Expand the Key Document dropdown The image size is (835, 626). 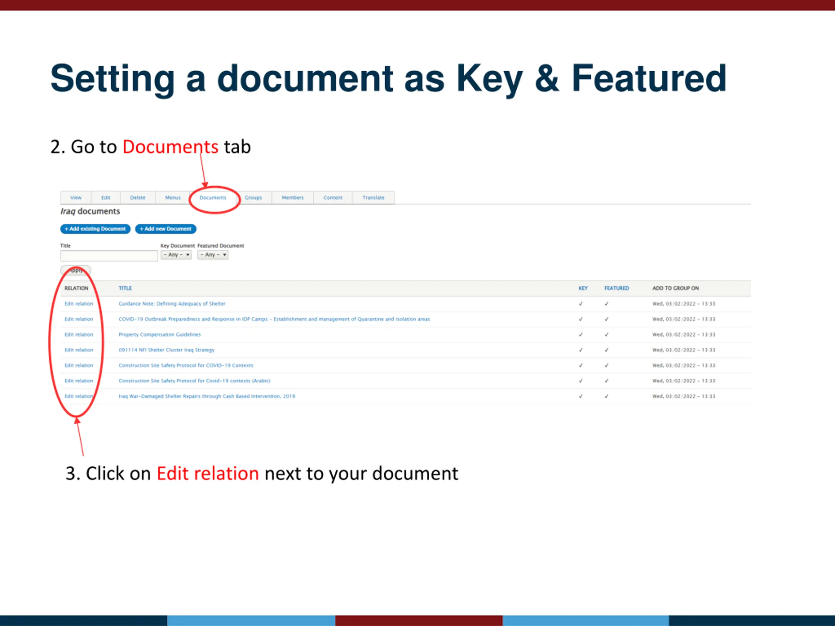(176, 255)
